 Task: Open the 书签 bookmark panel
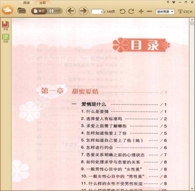[x=6, y=25]
